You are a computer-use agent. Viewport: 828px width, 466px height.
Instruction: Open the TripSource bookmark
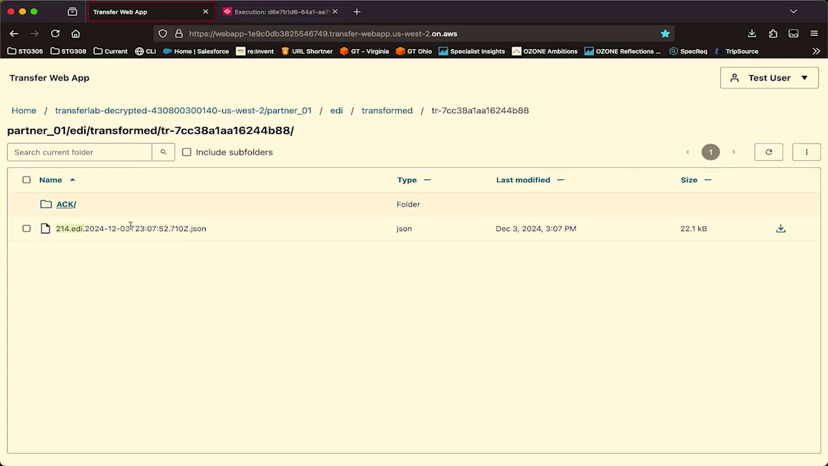coord(736,51)
